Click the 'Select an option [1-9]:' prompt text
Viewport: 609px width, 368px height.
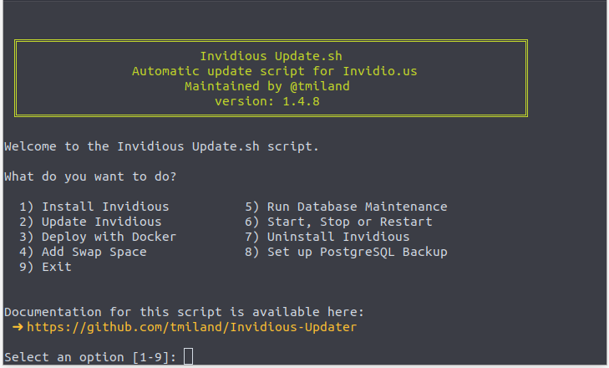[90, 357]
